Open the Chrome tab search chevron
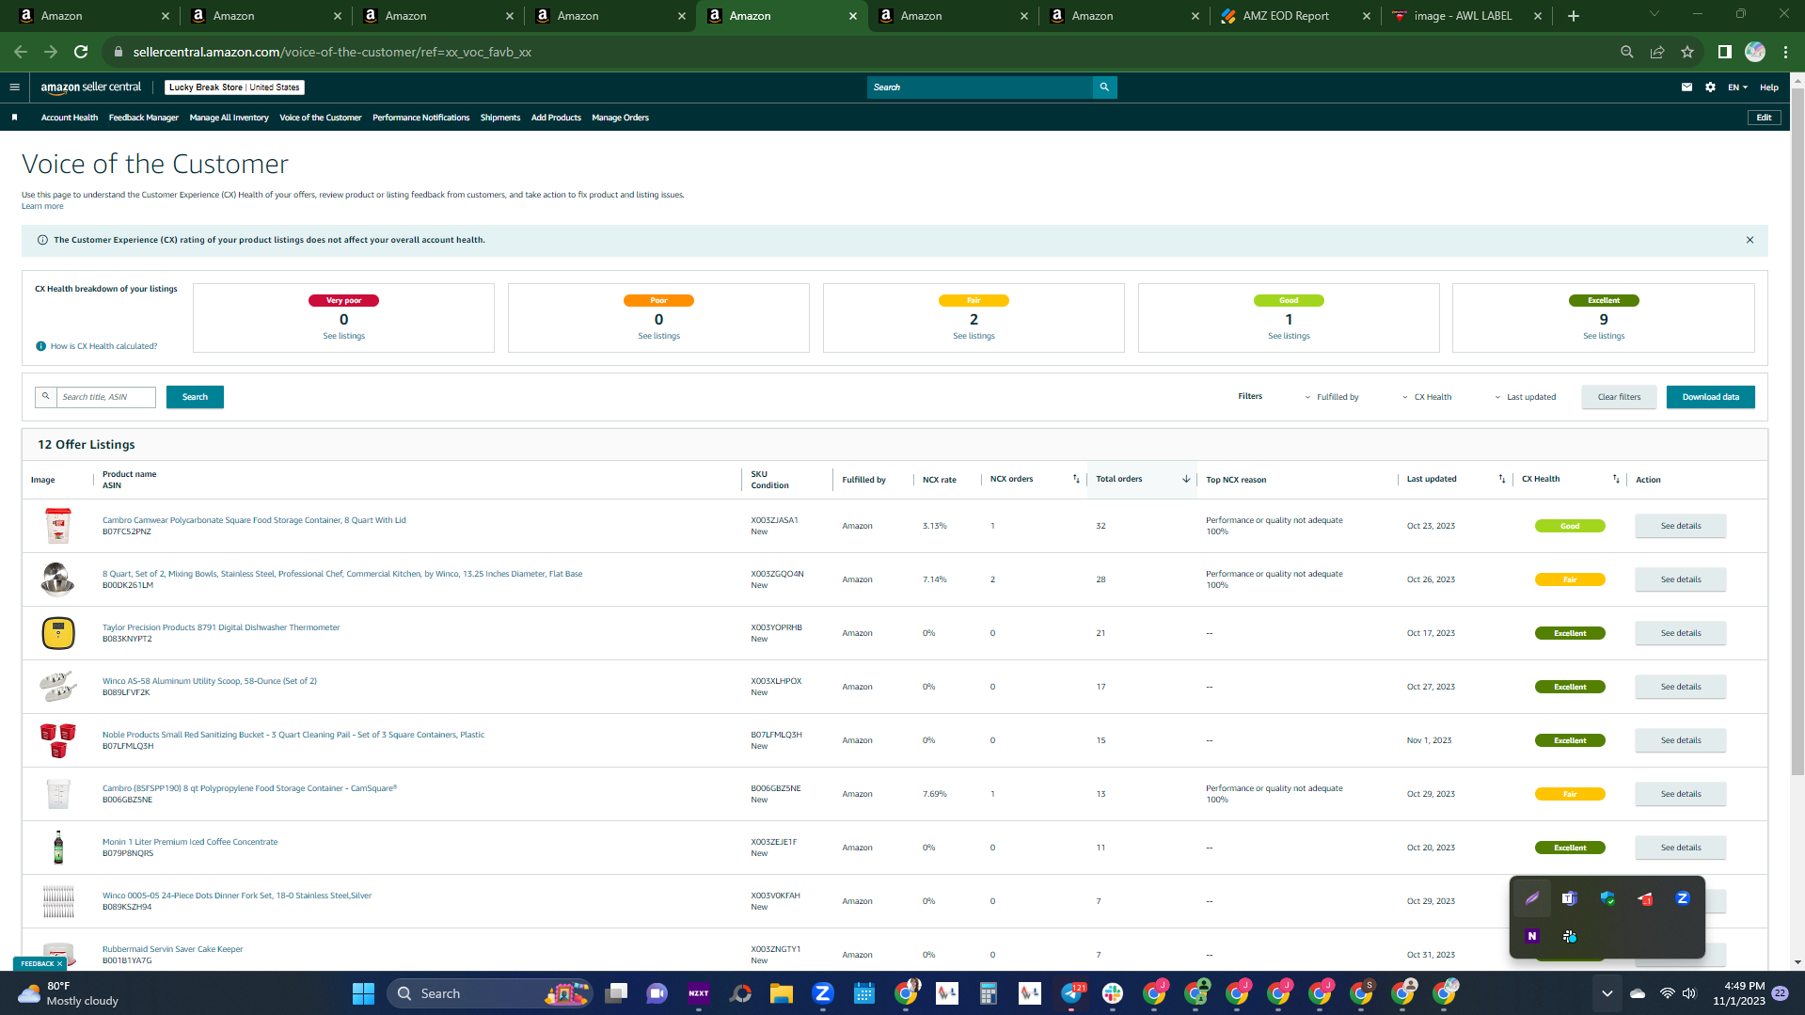 [x=1655, y=14]
